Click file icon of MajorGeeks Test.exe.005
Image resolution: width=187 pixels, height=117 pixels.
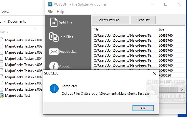click(1, 65)
